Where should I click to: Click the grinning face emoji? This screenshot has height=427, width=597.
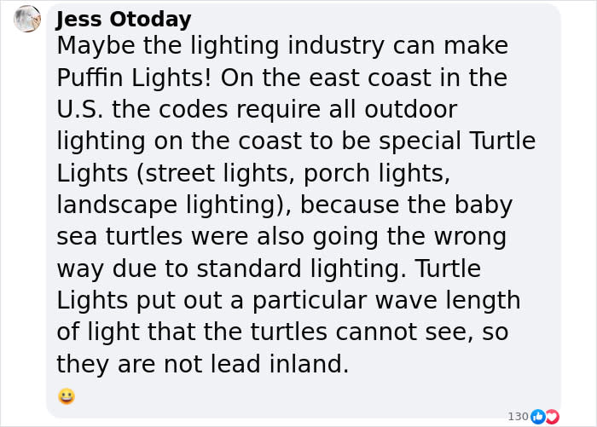tap(67, 396)
